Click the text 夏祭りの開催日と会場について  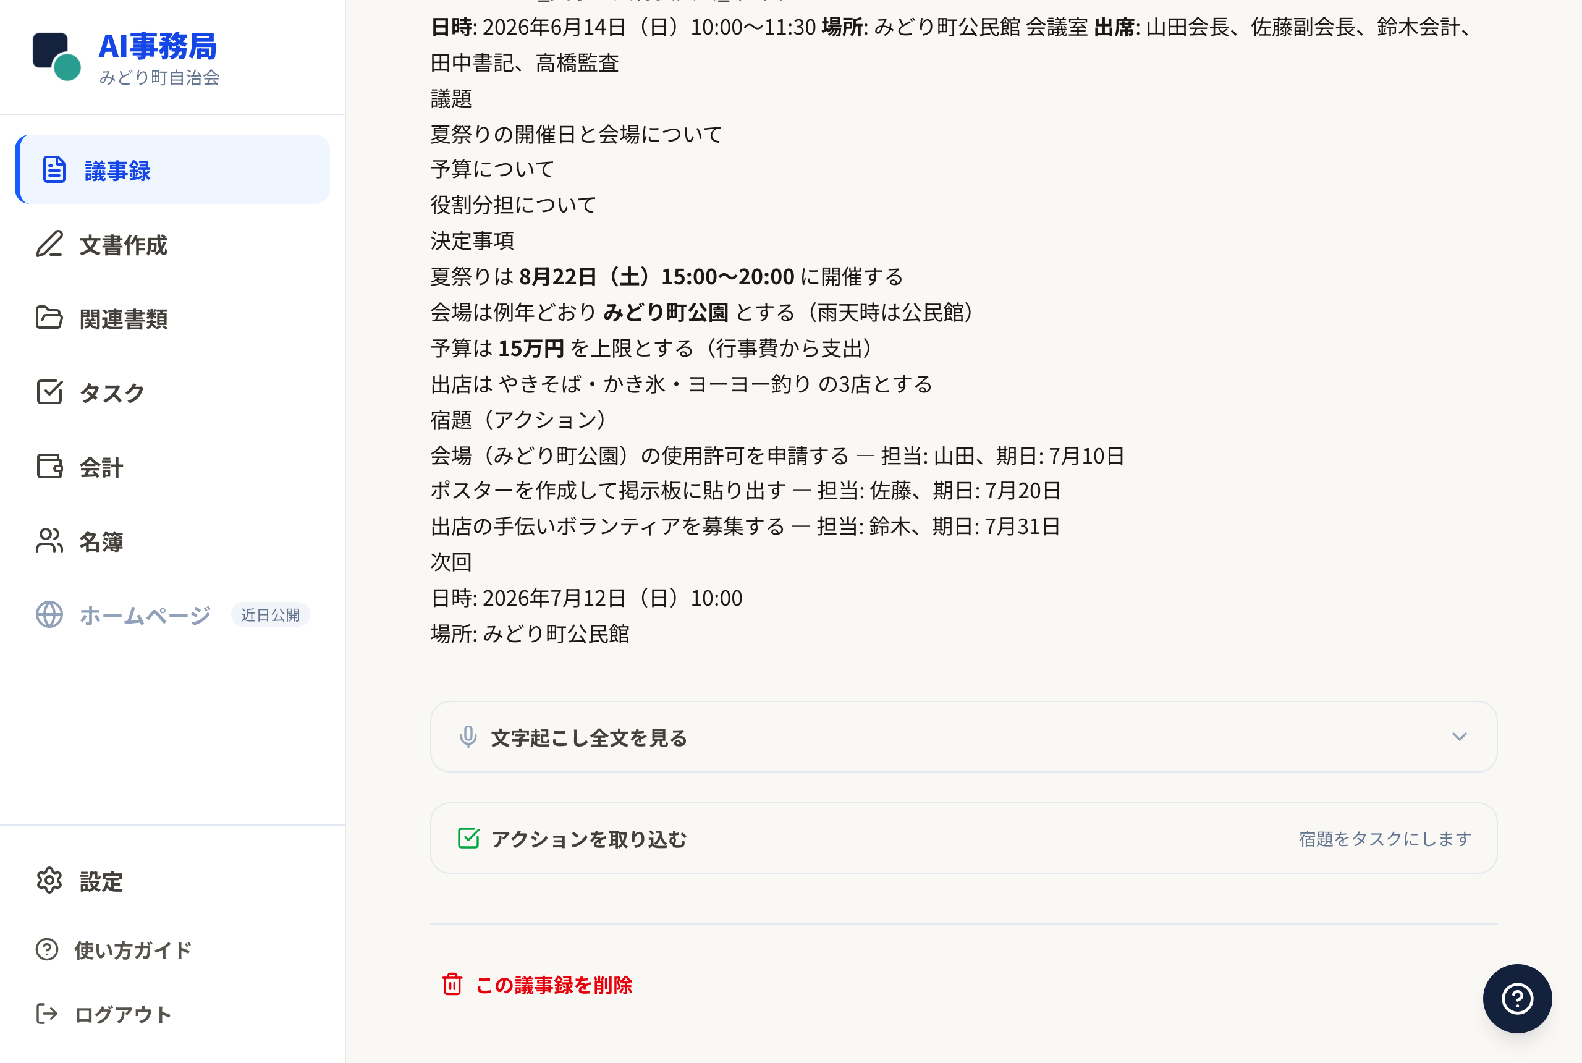coord(576,134)
